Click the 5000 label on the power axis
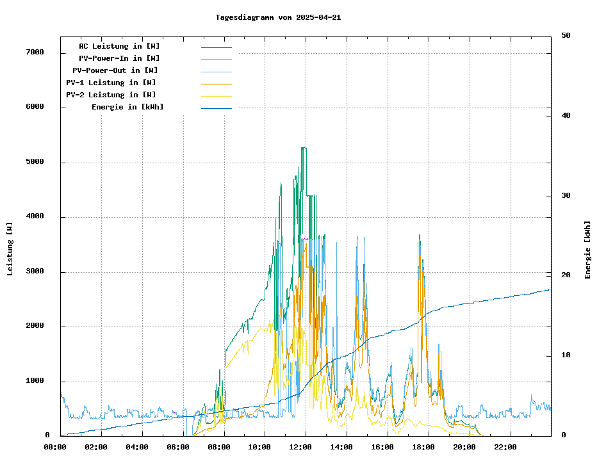 (x=35, y=162)
